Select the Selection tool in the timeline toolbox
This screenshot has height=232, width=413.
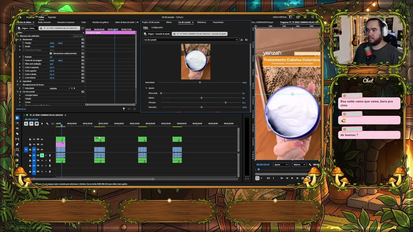pos(17,118)
